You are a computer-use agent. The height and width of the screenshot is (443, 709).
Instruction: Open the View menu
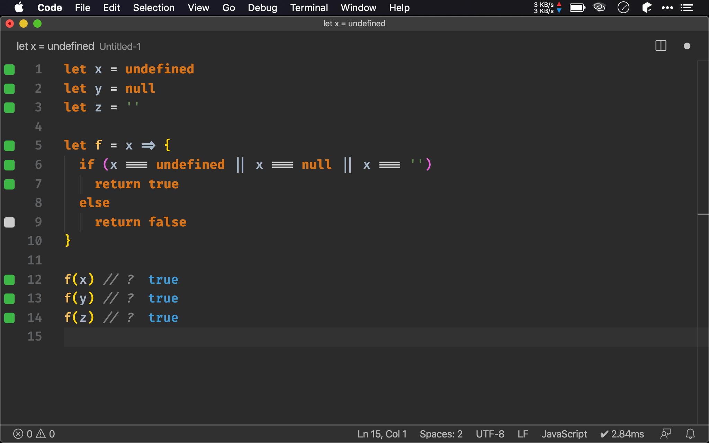point(198,8)
